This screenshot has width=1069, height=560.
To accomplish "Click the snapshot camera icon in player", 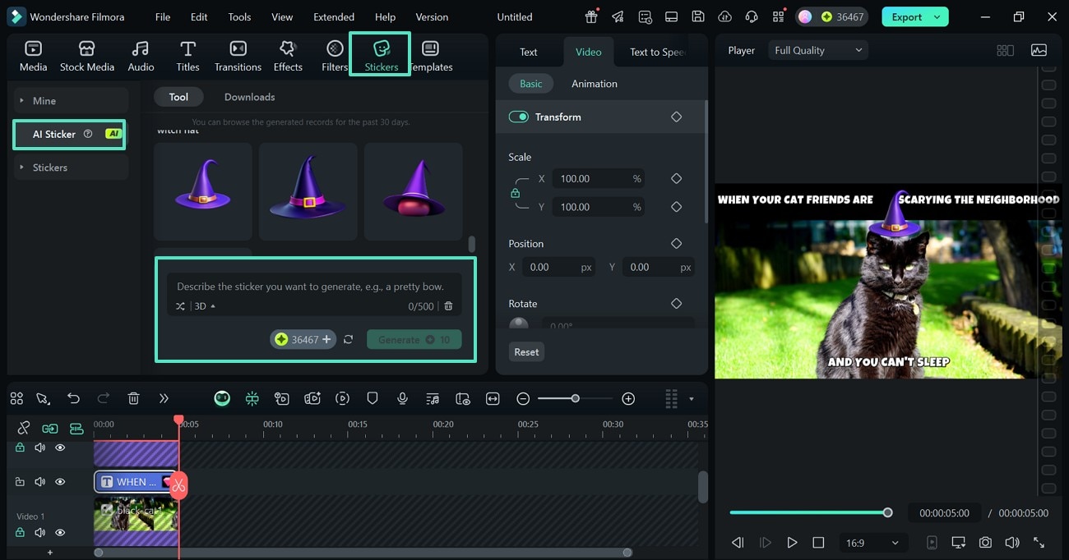I will pos(985,543).
